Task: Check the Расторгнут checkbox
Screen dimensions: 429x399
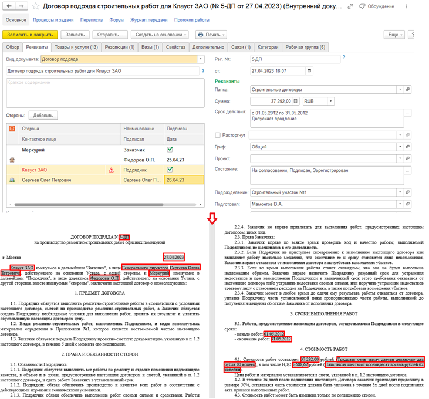Action: 218,135
